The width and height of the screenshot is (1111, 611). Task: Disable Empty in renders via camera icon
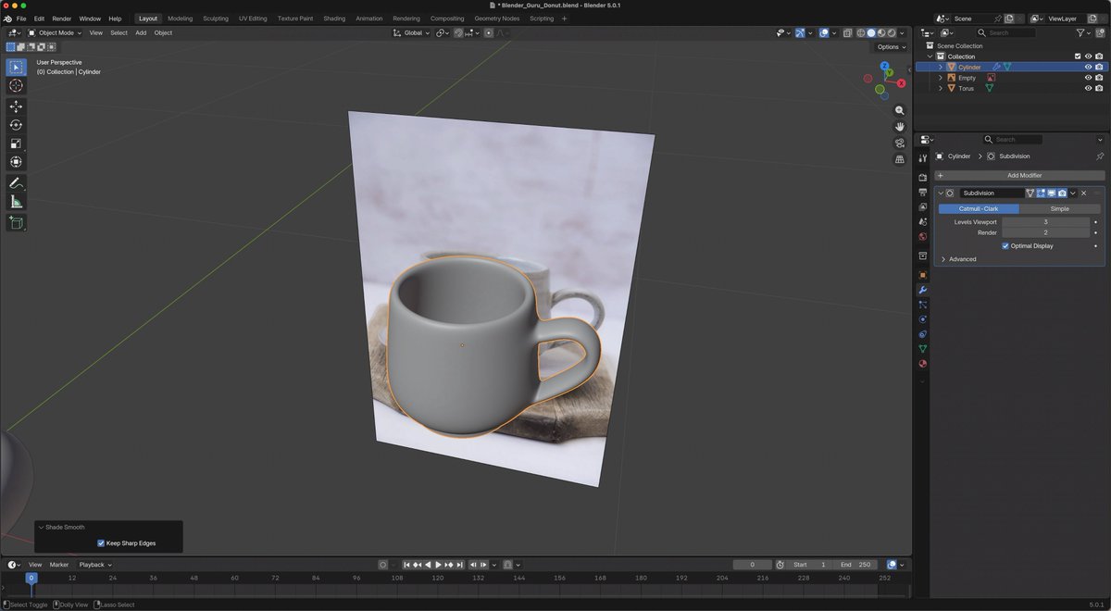pyautogui.click(x=1099, y=78)
